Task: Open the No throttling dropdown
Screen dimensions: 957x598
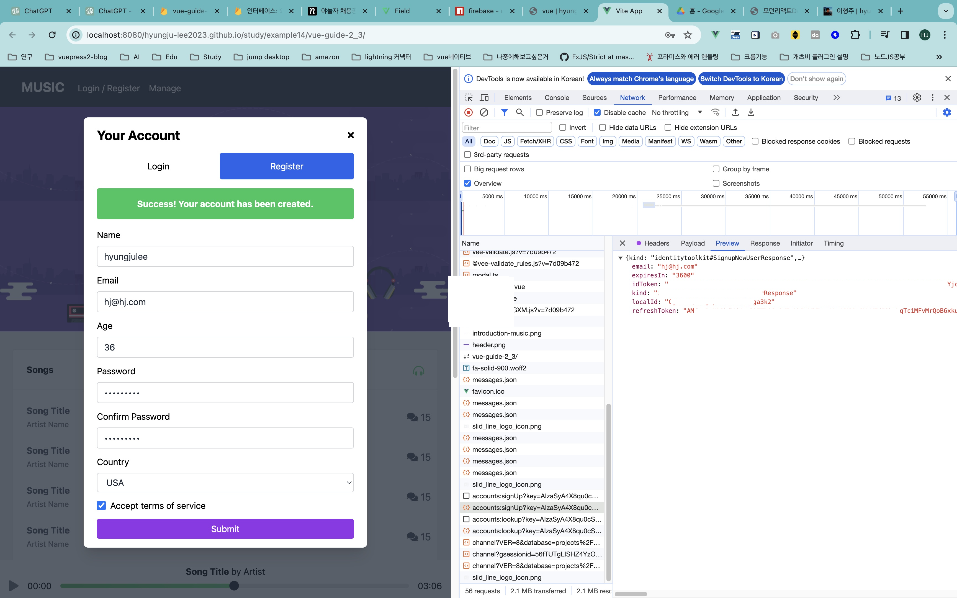Action: point(676,113)
